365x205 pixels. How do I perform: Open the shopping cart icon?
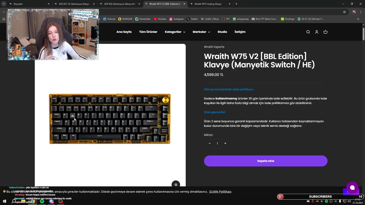(x=325, y=32)
